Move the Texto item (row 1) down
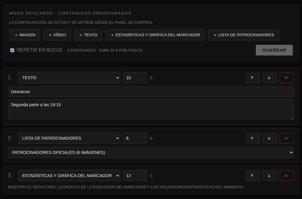 tap(270, 78)
